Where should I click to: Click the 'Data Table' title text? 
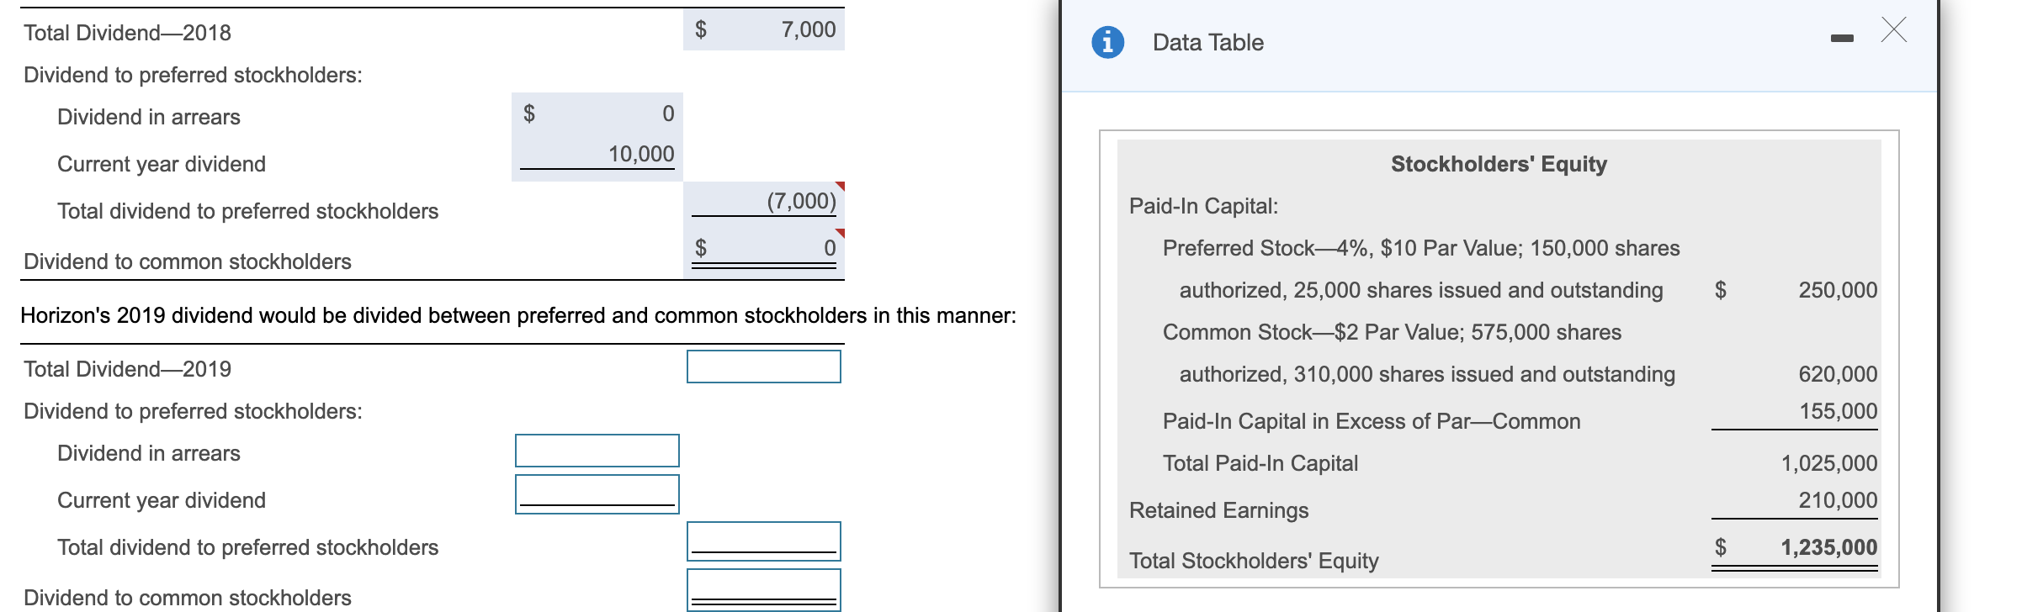pyautogui.click(x=1207, y=42)
